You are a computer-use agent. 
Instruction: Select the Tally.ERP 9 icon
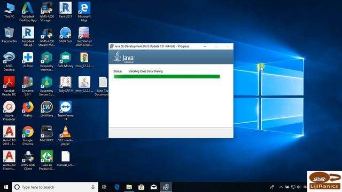tap(65, 84)
